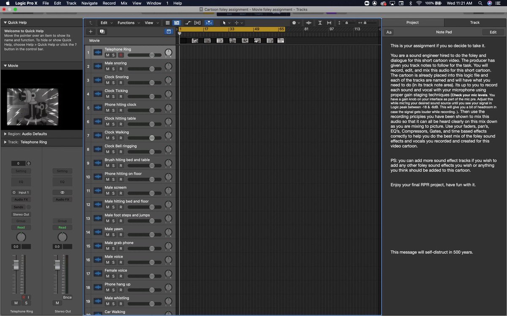The height and width of the screenshot is (316, 507).
Task: Click the stereo format icon on Stereo Out
Action: click(x=62, y=193)
